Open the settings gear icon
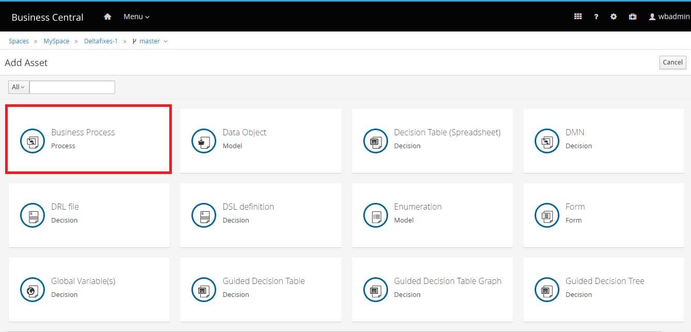 [x=614, y=17]
